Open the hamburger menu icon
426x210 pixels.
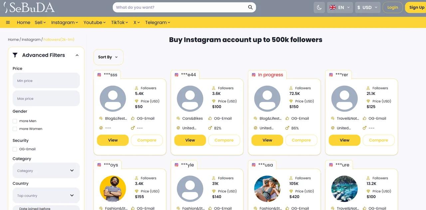pos(8,23)
